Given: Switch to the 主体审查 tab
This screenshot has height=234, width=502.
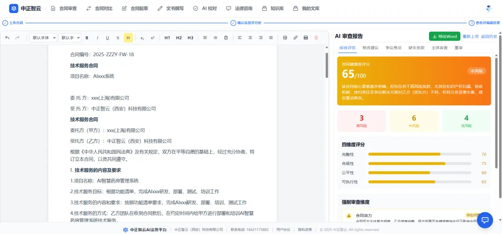Looking at the screenshot, I should (x=440, y=48).
